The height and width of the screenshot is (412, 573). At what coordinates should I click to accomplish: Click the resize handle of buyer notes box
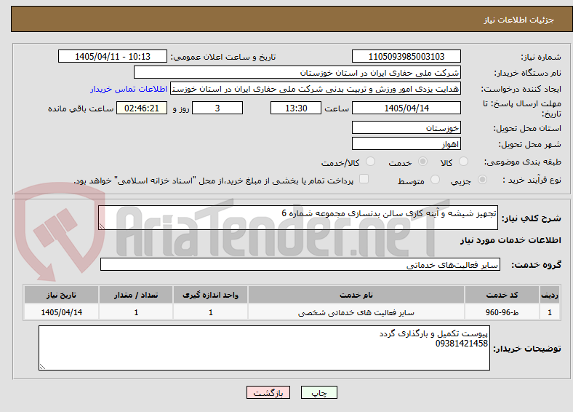42,367
